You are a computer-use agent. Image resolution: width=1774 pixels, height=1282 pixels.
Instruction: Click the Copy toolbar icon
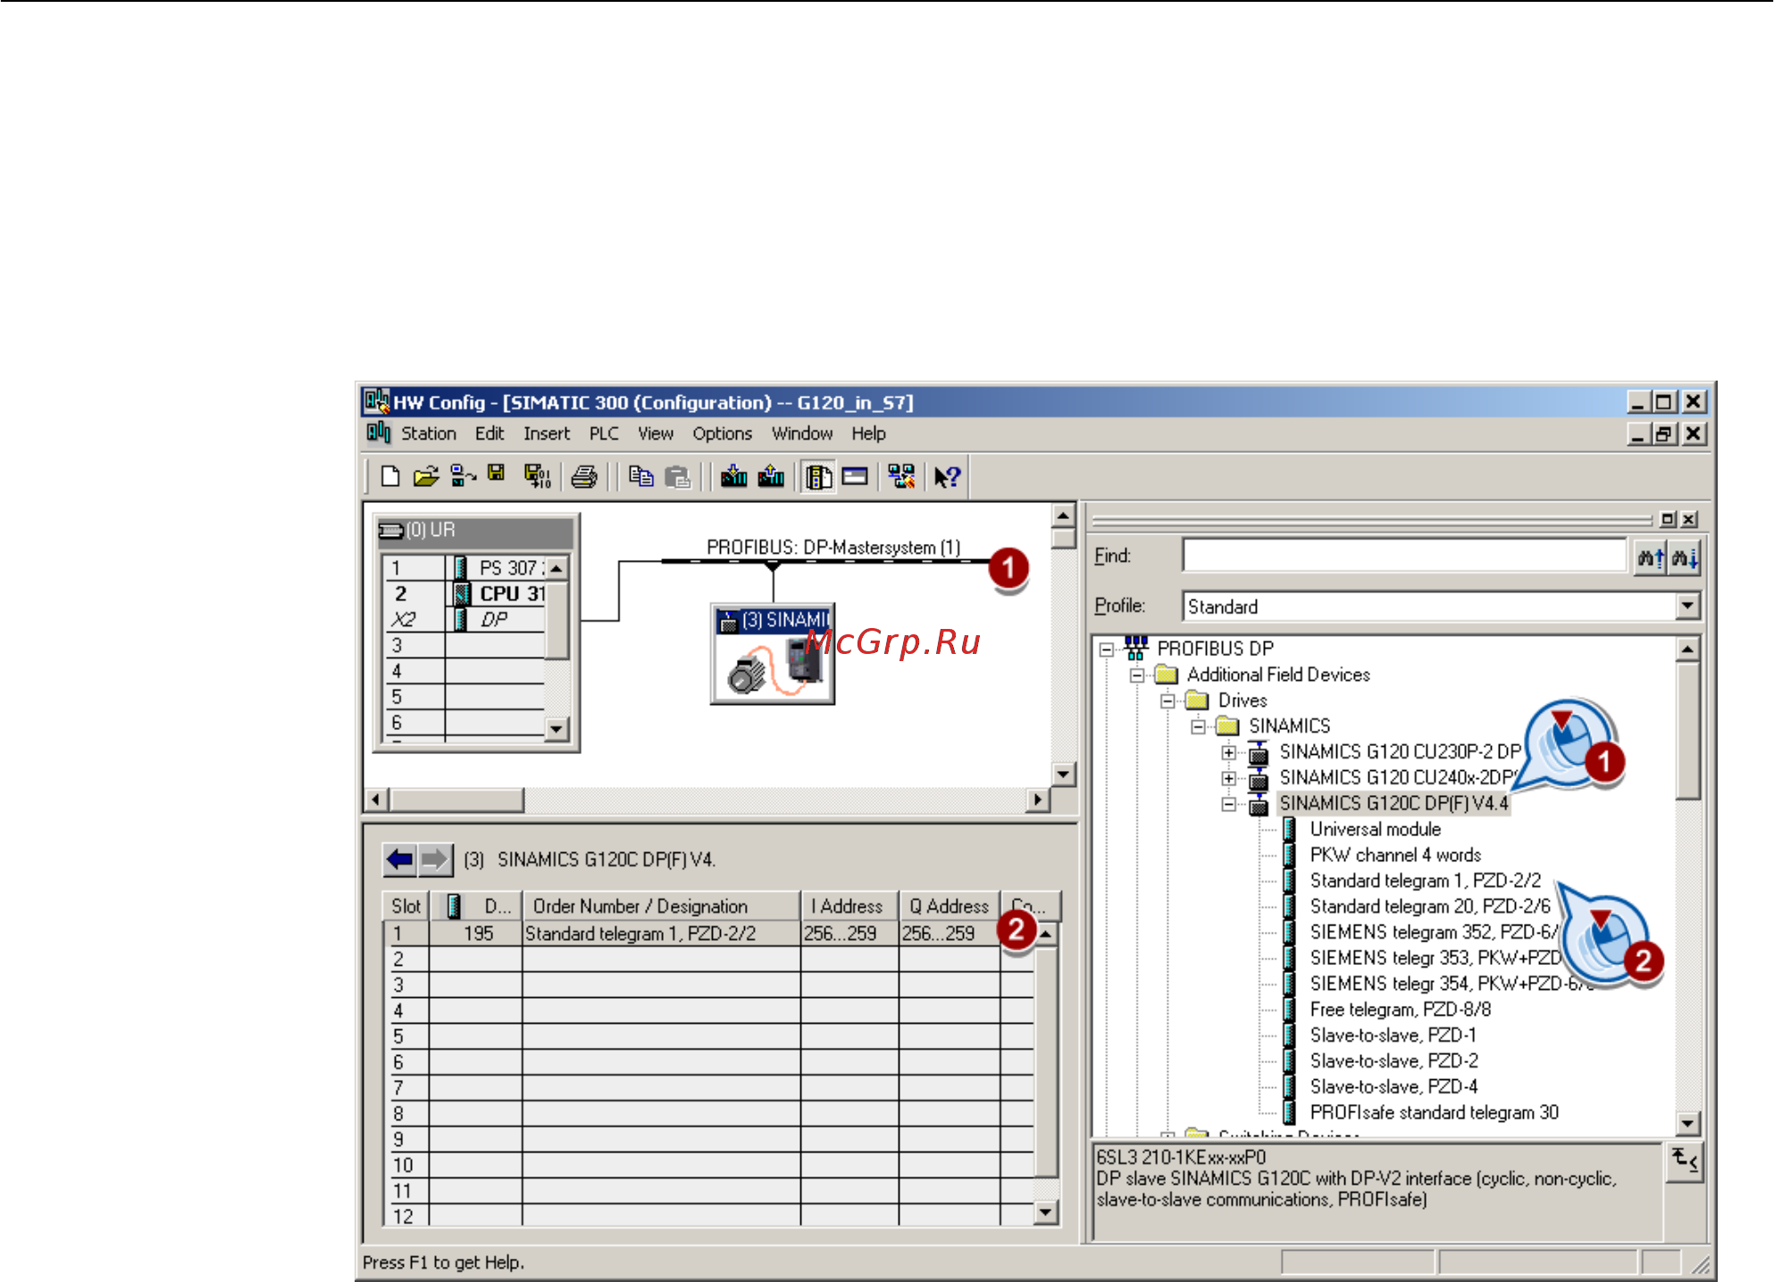tap(640, 476)
